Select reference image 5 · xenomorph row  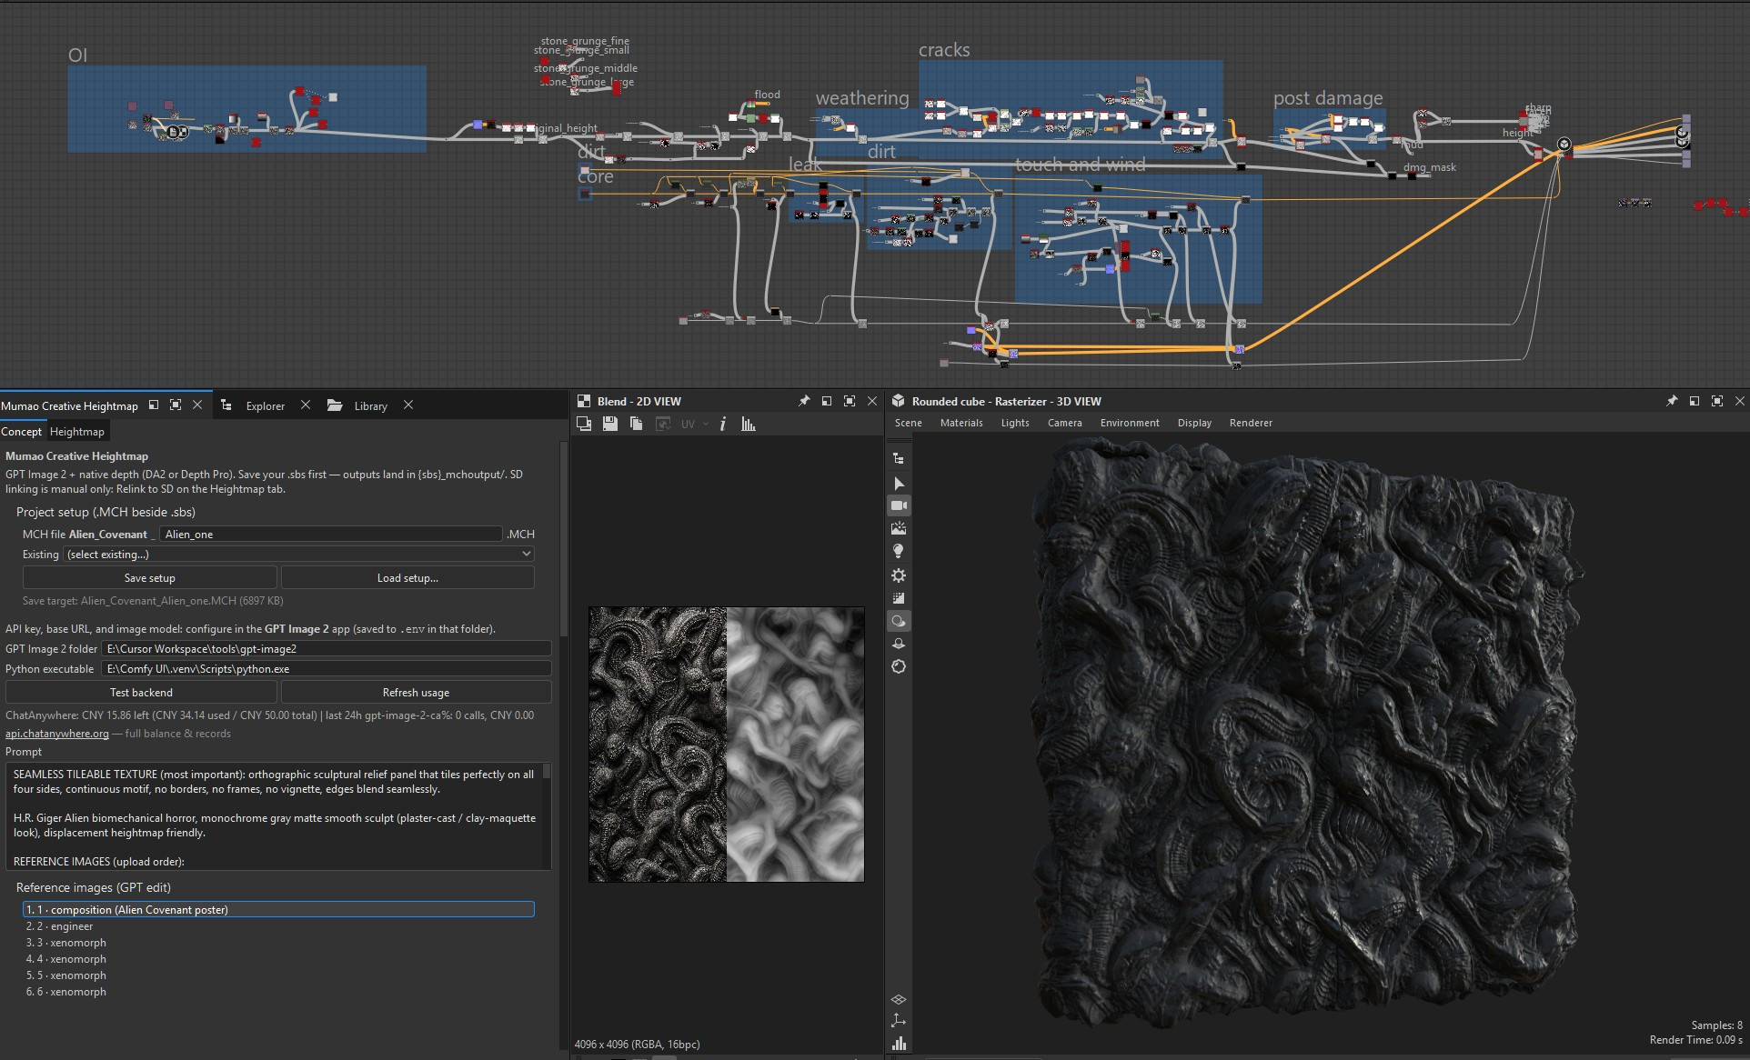pos(278,975)
